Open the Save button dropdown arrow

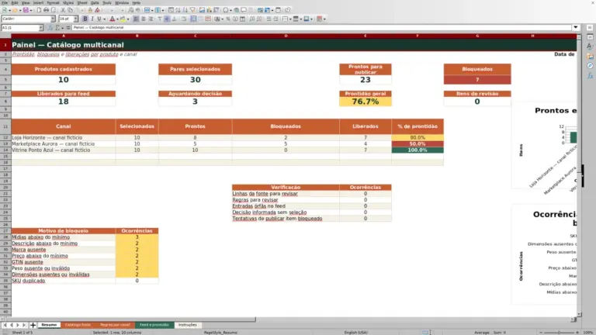(31, 10)
